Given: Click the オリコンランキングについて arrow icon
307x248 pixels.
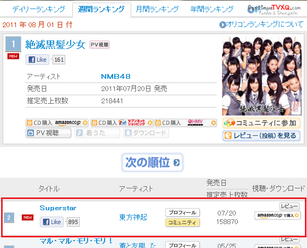Looking at the screenshot, I should [223, 24].
